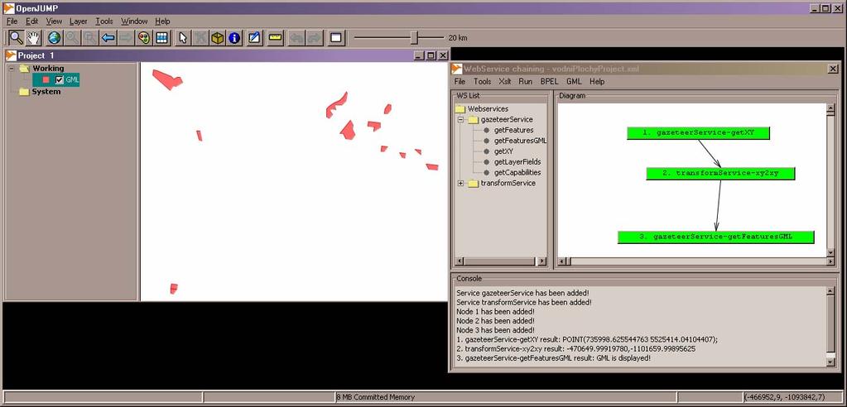Close the WebService chaining window

[x=833, y=69]
